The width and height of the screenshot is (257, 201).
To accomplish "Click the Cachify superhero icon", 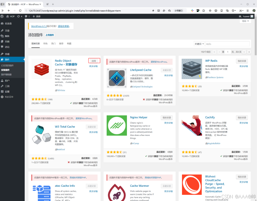I will coord(192,126).
